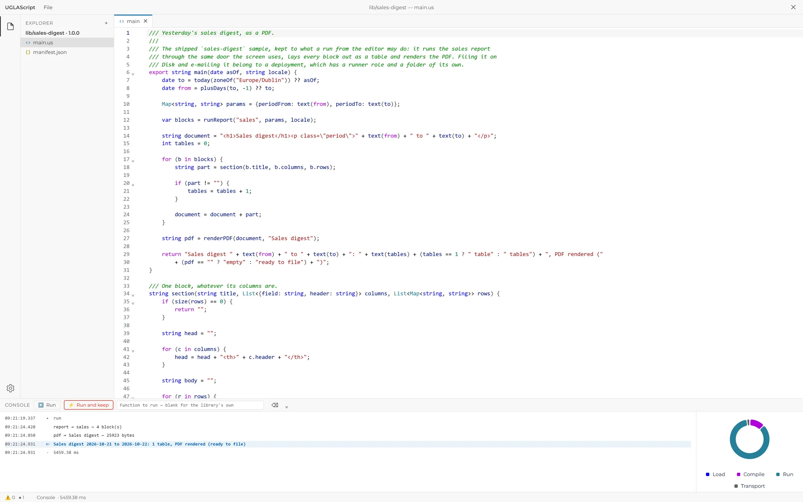Image resolution: width=803 pixels, height=502 pixels.
Task: Toggle the Load legend entry
Action: pos(715,474)
